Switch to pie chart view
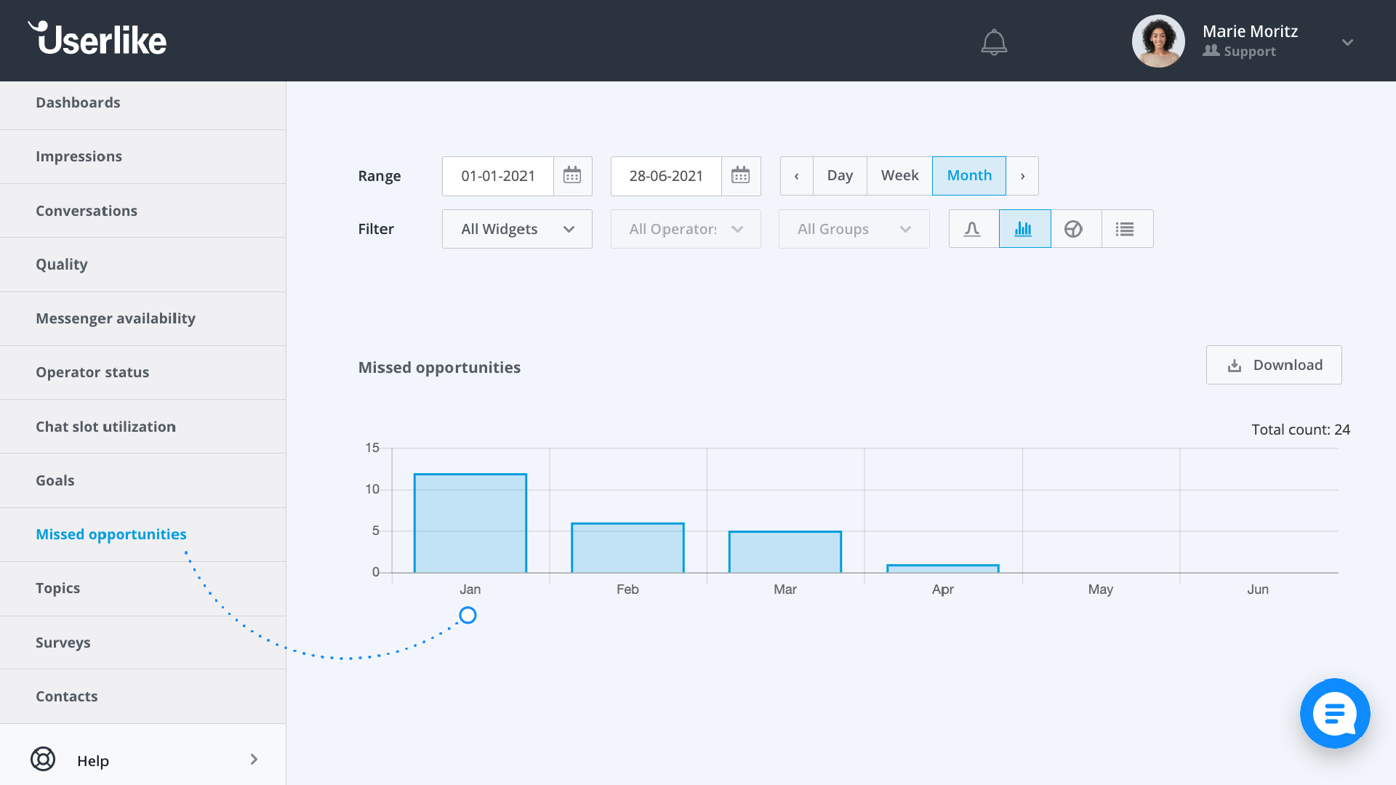This screenshot has width=1396, height=785. tap(1075, 229)
